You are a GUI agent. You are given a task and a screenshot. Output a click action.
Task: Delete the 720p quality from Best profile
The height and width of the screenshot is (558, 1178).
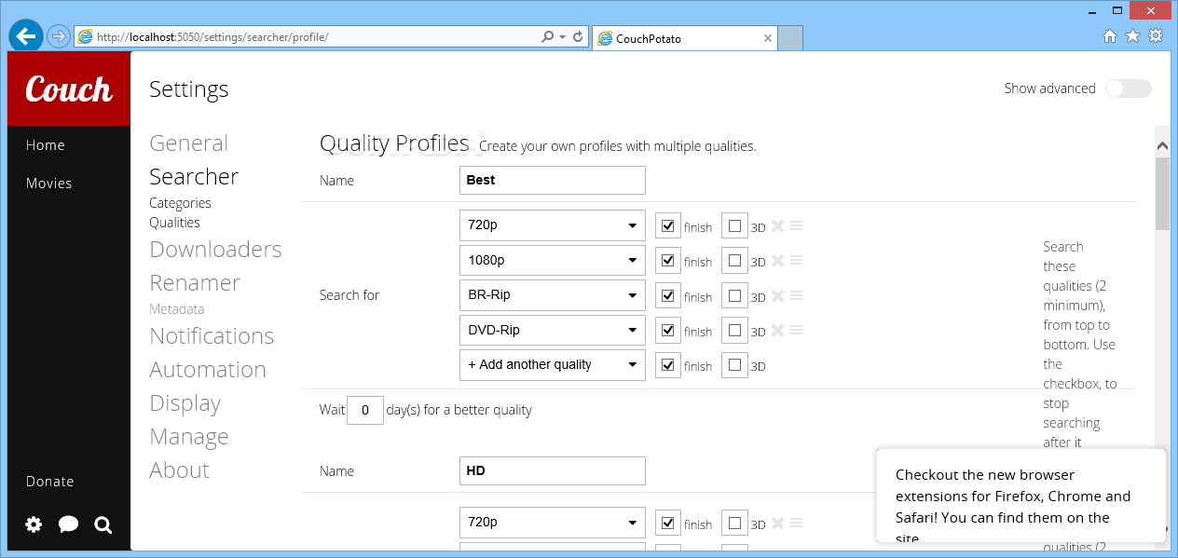tap(778, 225)
